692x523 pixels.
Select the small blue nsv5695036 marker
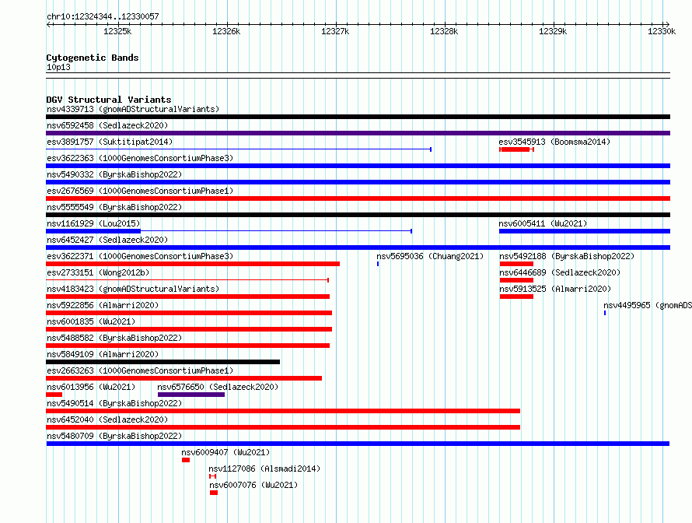point(378,264)
